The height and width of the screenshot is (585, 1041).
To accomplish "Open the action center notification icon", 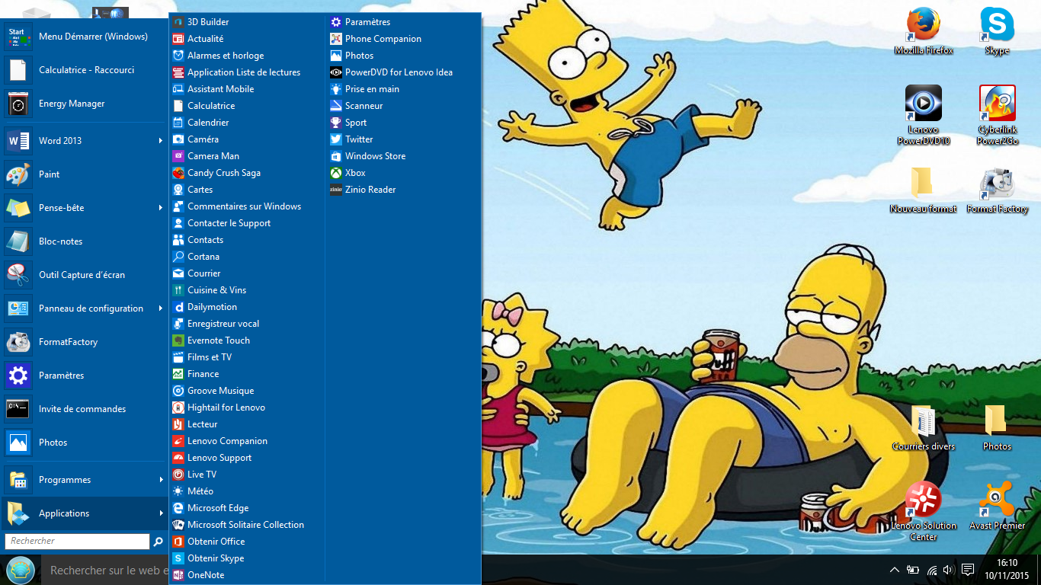I will (x=968, y=570).
